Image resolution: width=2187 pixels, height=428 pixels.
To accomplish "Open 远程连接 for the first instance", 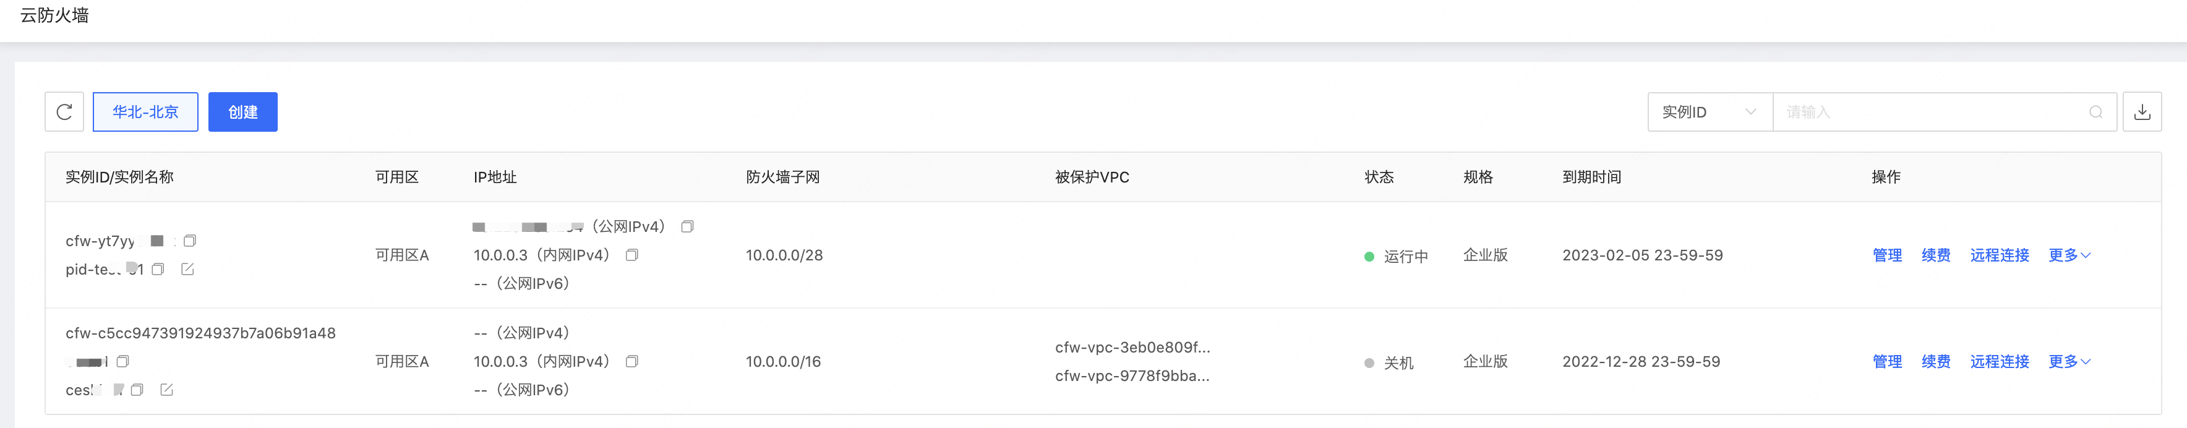I will click(x=2000, y=255).
